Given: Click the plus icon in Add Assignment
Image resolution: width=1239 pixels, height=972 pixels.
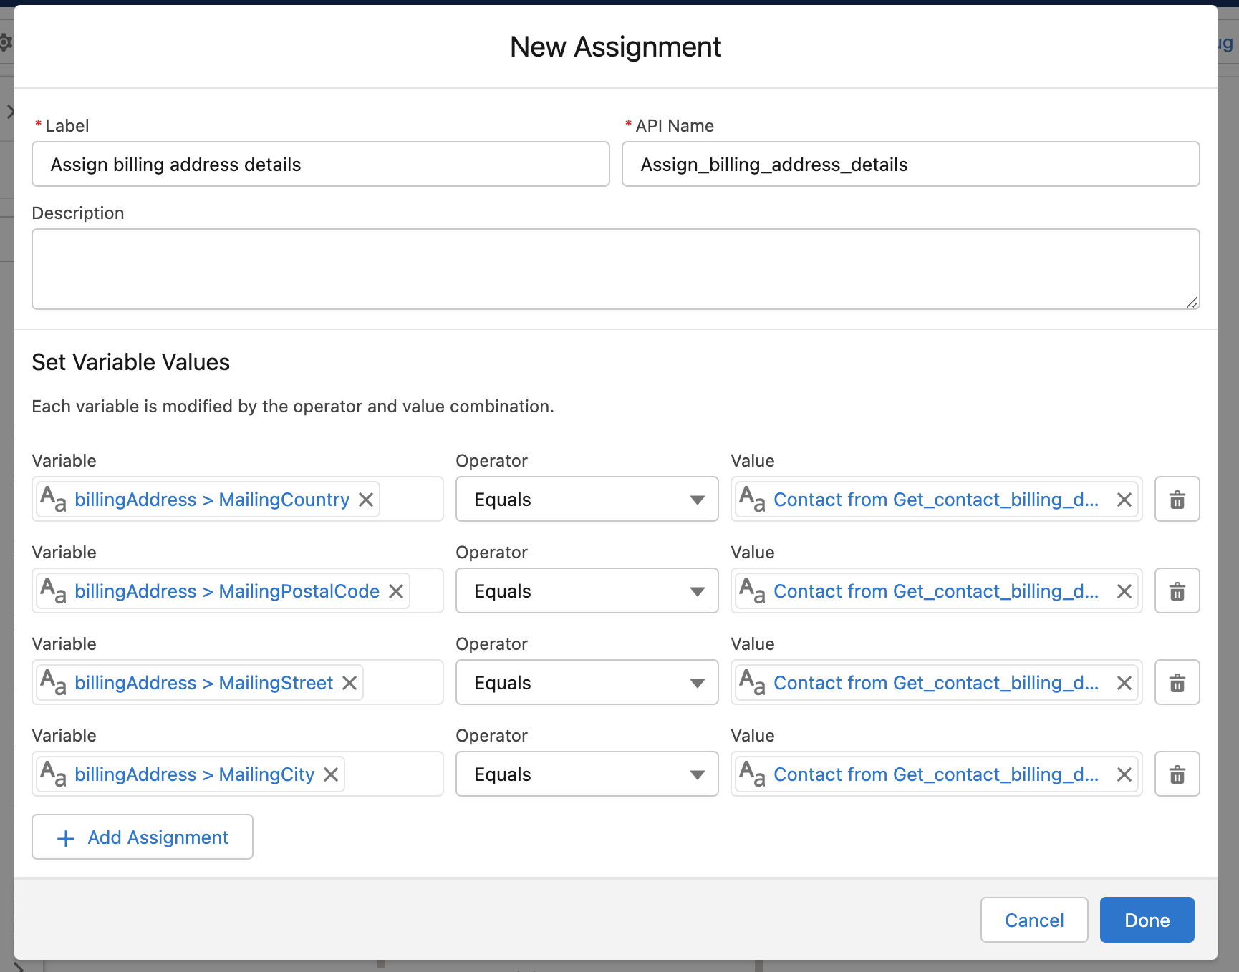Looking at the screenshot, I should (66, 838).
